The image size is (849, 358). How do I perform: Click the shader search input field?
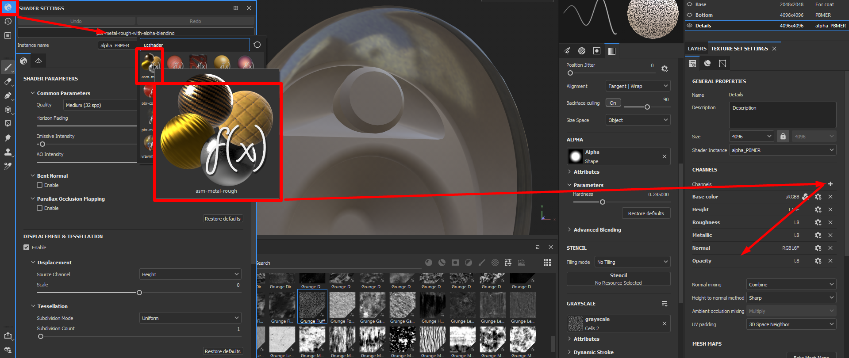pos(195,45)
